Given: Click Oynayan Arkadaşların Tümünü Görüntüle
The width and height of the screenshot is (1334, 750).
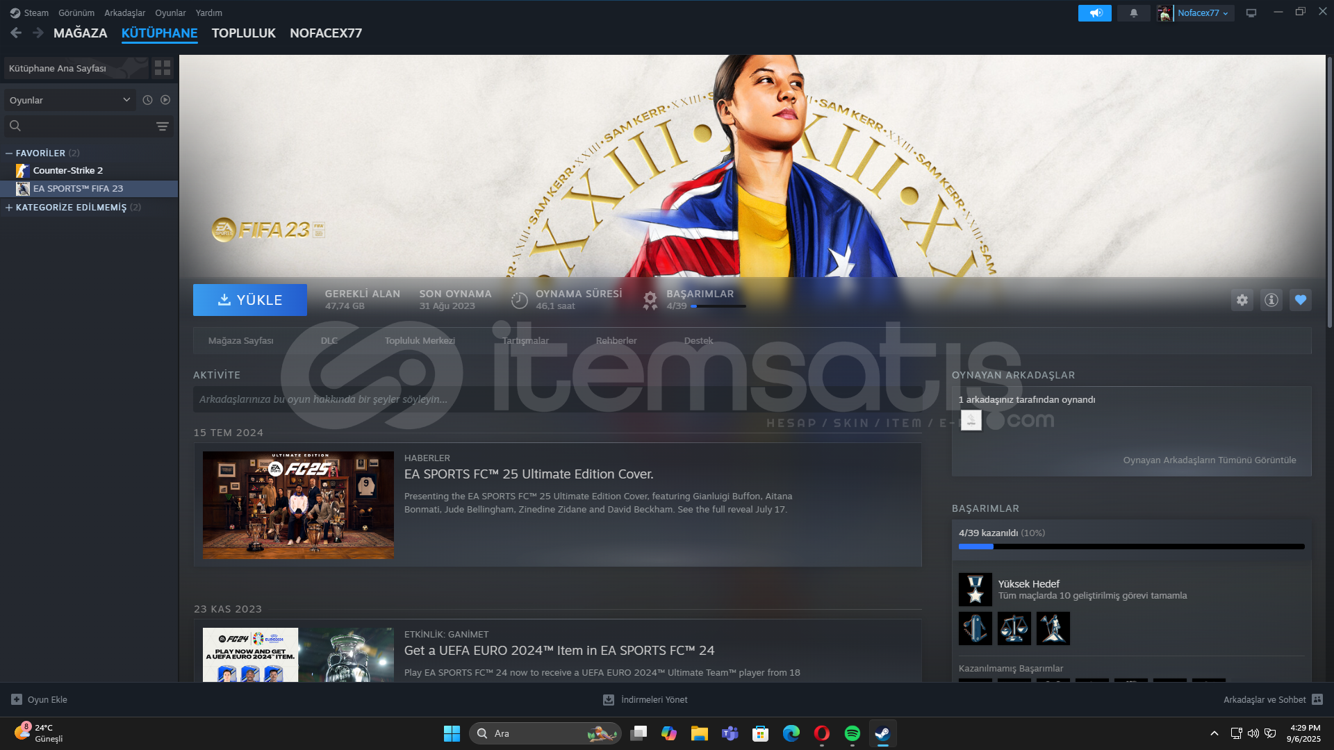Looking at the screenshot, I should point(1210,460).
